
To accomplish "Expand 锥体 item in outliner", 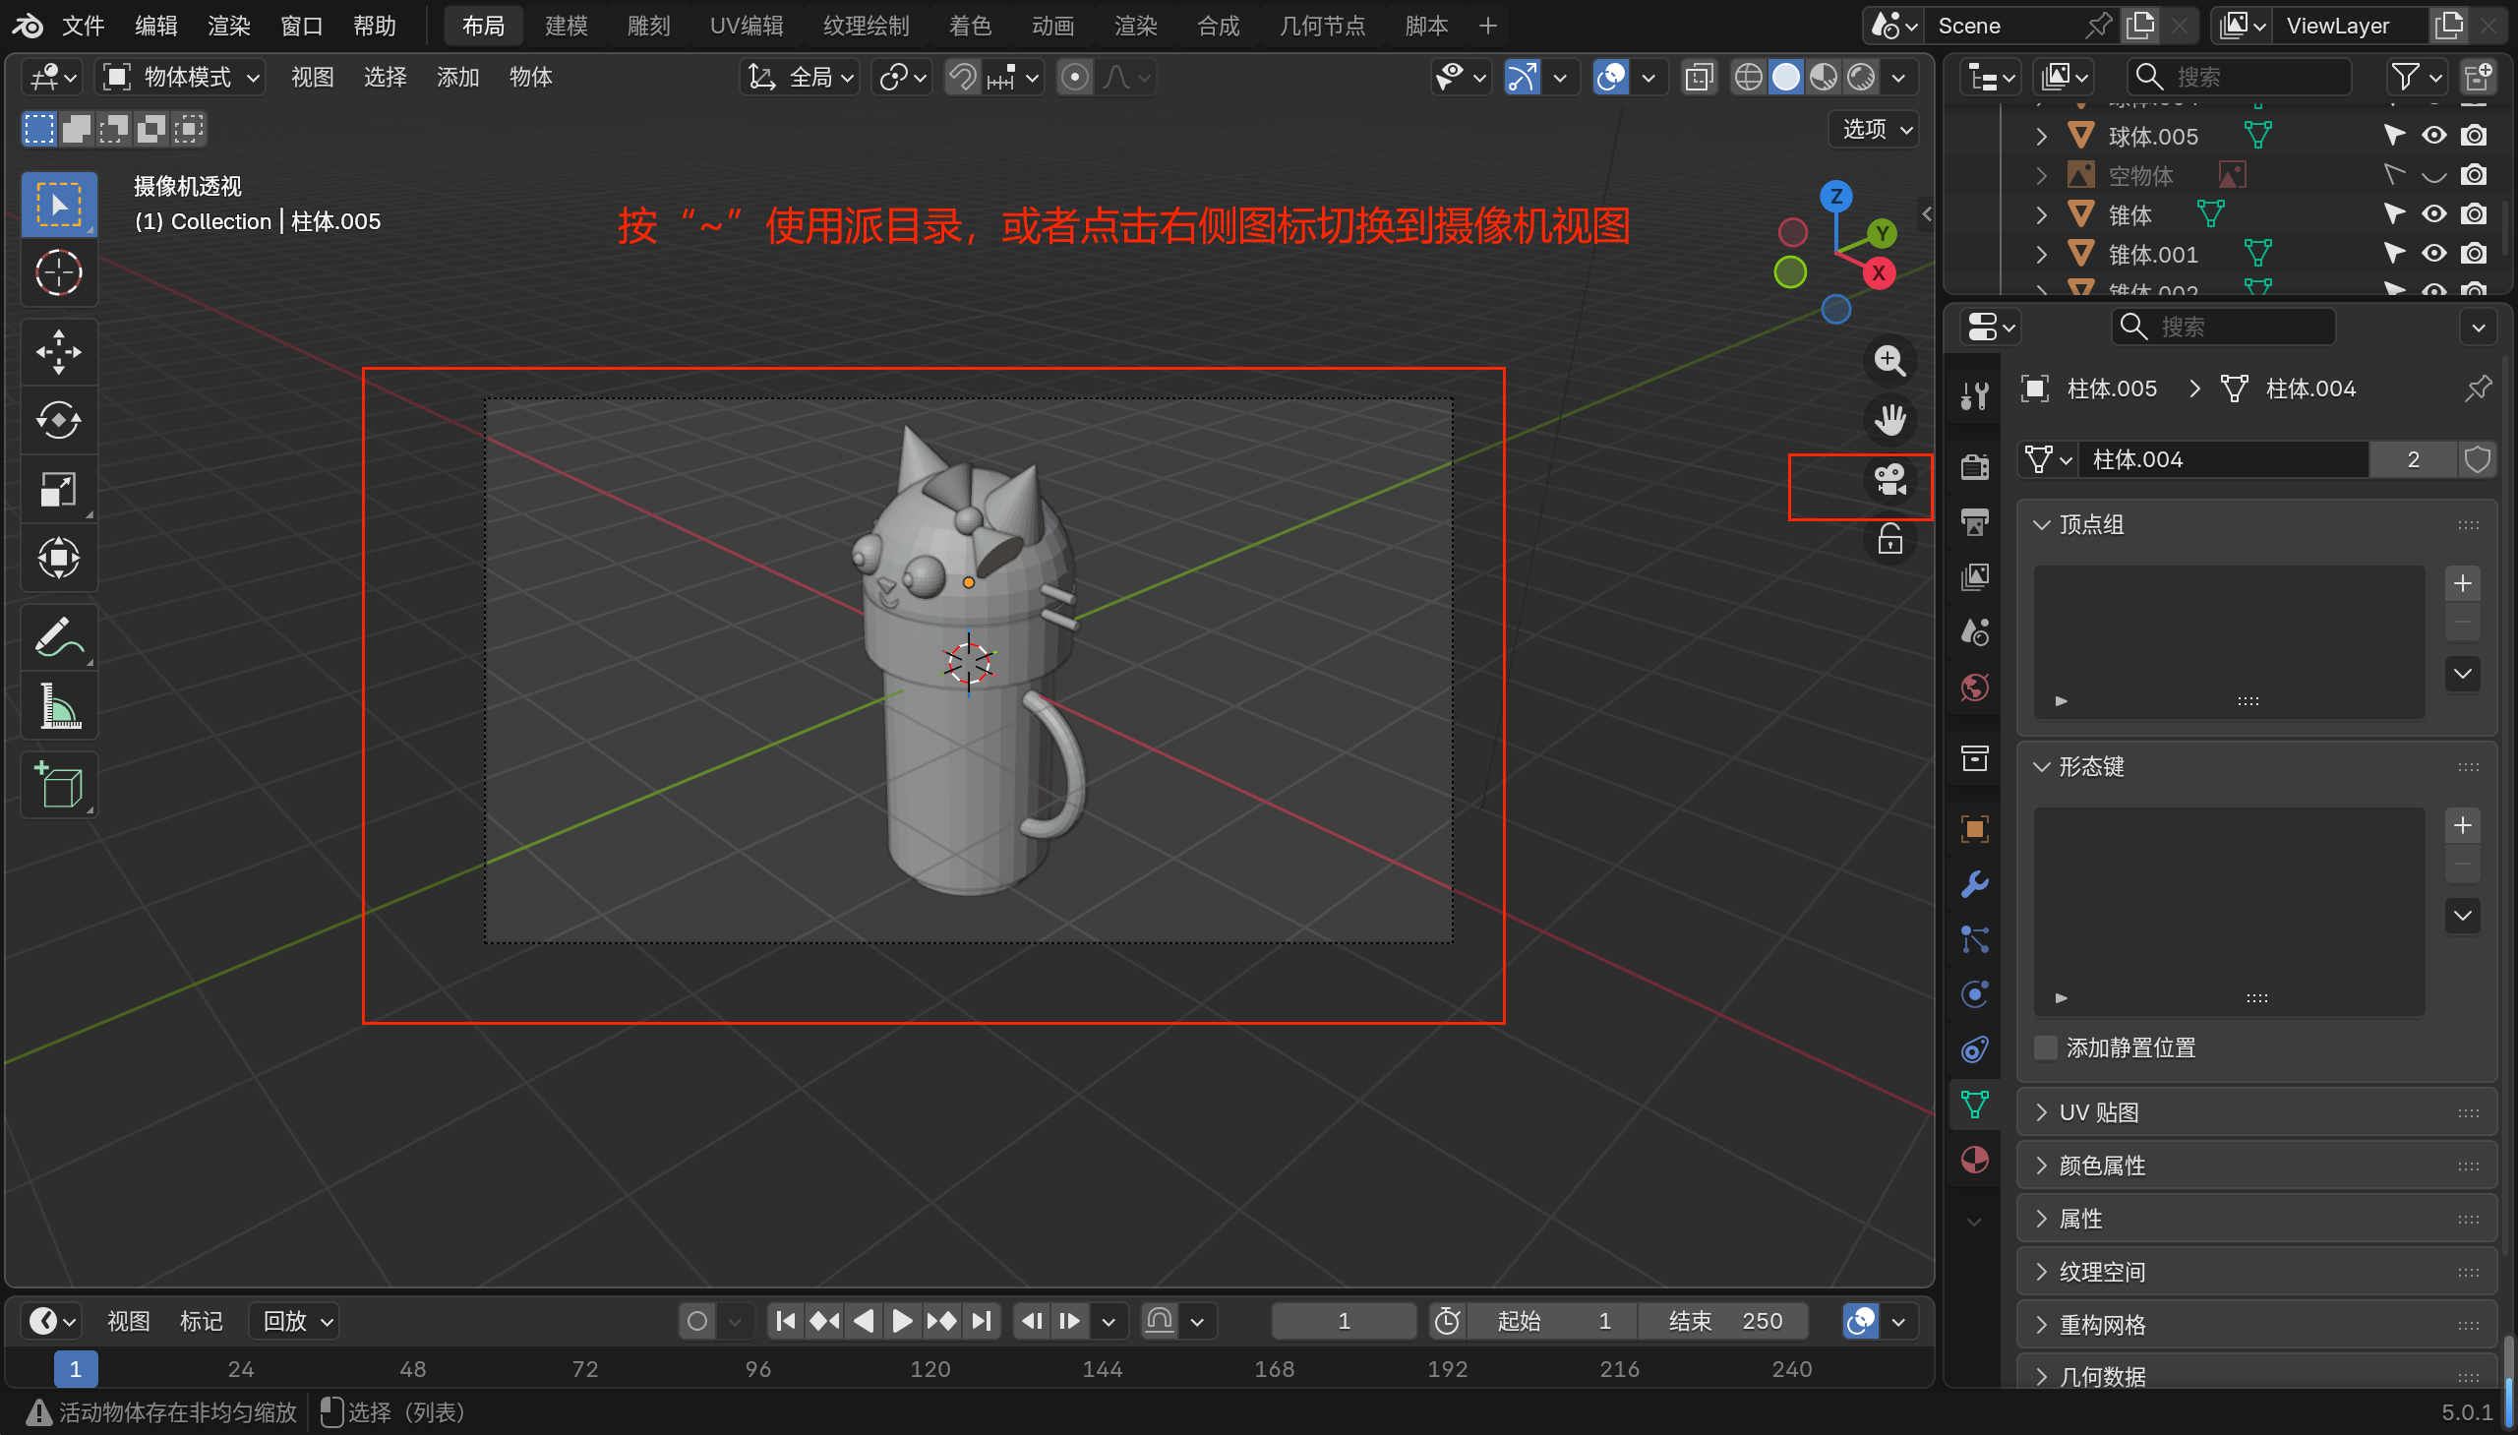I will [2041, 214].
